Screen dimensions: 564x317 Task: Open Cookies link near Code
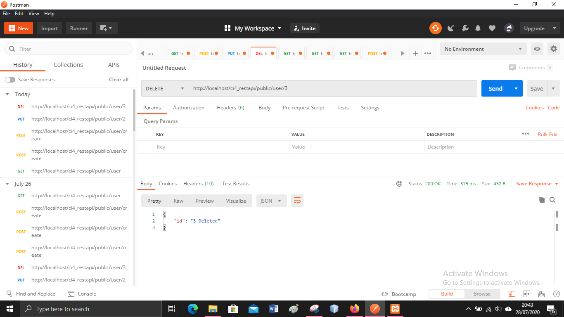(x=535, y=108)
